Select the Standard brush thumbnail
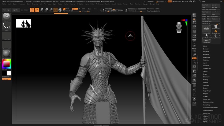 (x=6, y=17)
